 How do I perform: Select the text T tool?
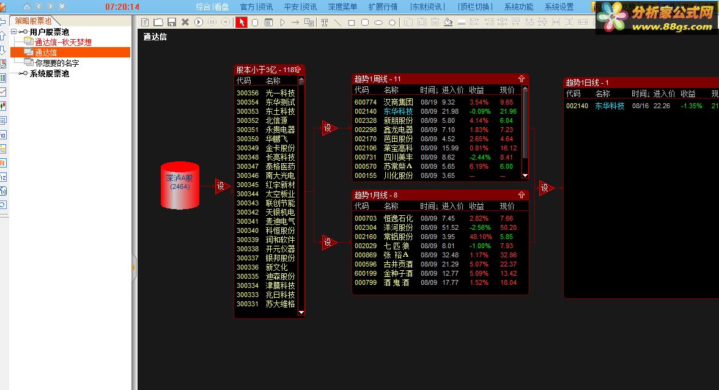coord(325,23)
